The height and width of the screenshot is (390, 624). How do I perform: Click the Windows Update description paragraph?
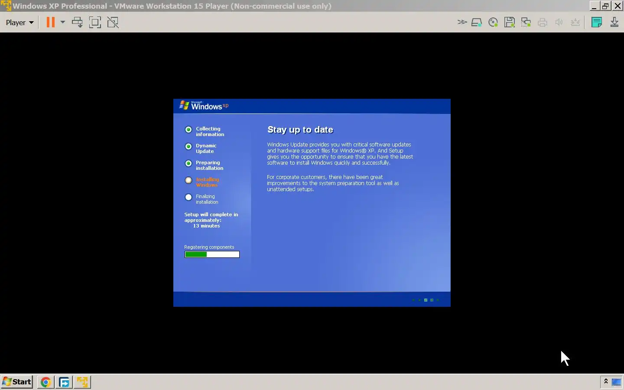point(340,153)
